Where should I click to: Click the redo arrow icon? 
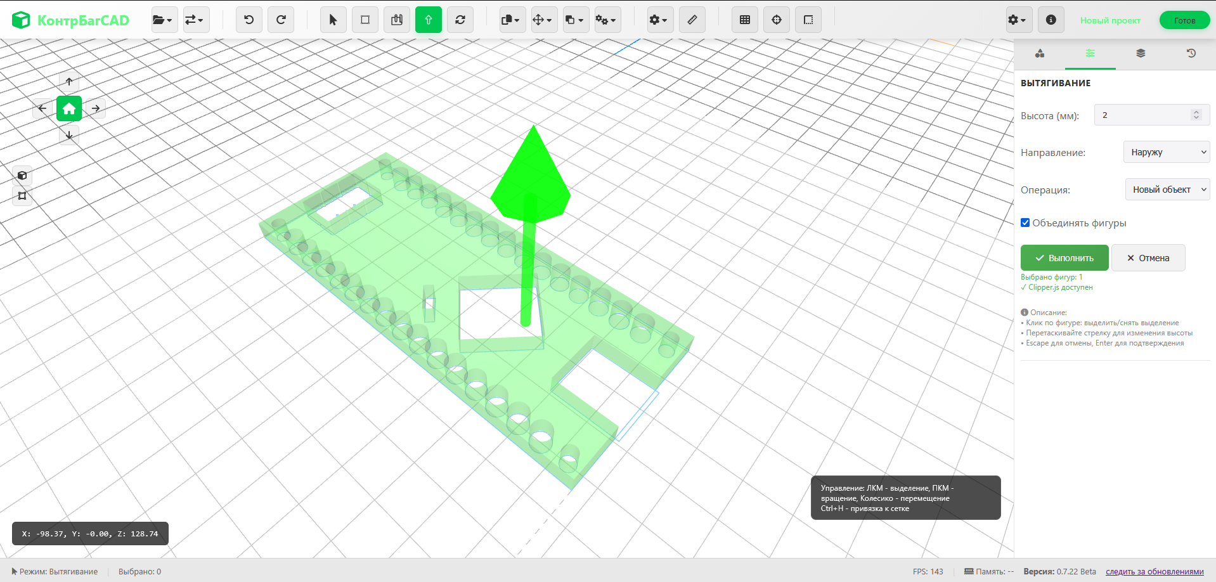click(x=281, y=20)
